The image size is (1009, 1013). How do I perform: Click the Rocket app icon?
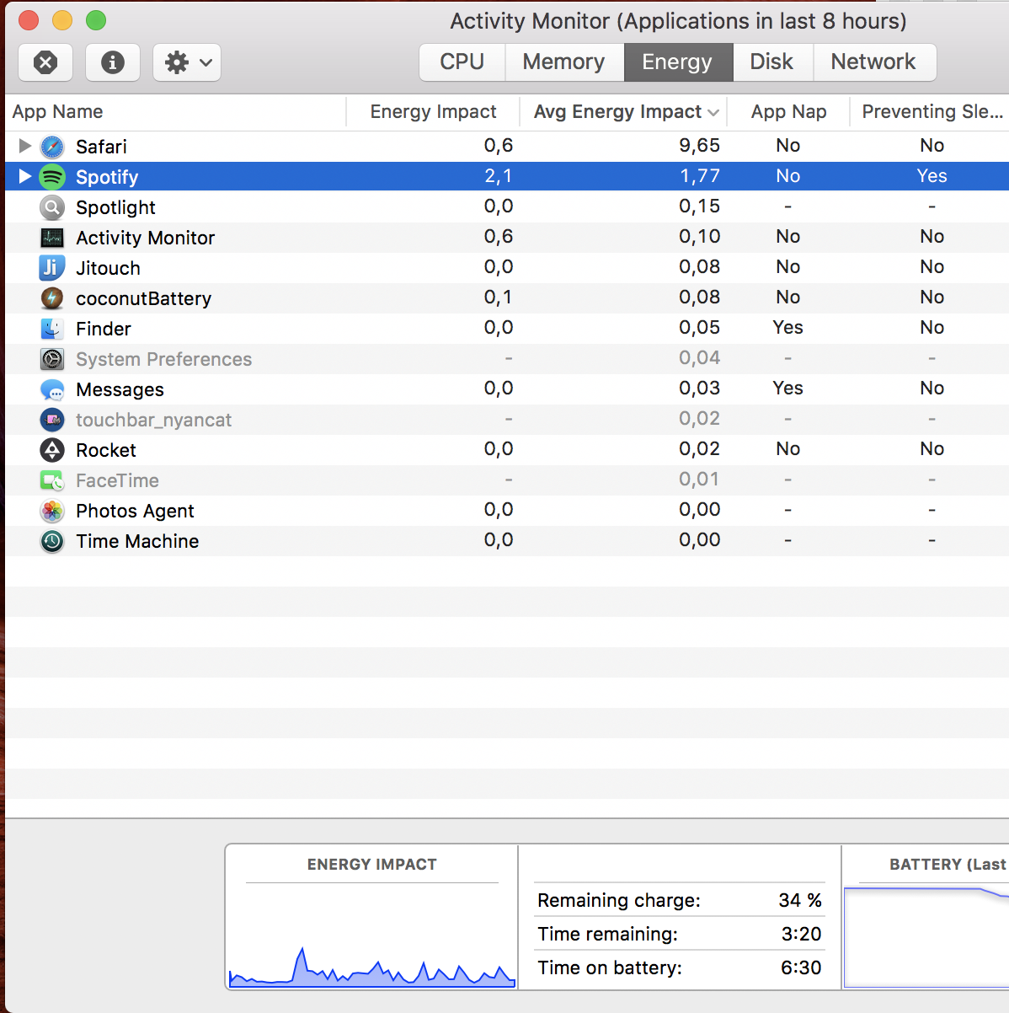click(x=52, y=450)
